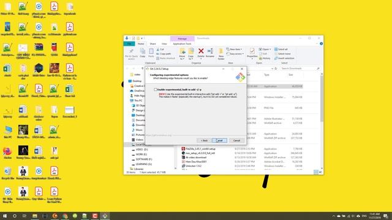392x220 pixels.
Task: Click Rename icon in Explorer ribbon
Action: click(210, 53)
